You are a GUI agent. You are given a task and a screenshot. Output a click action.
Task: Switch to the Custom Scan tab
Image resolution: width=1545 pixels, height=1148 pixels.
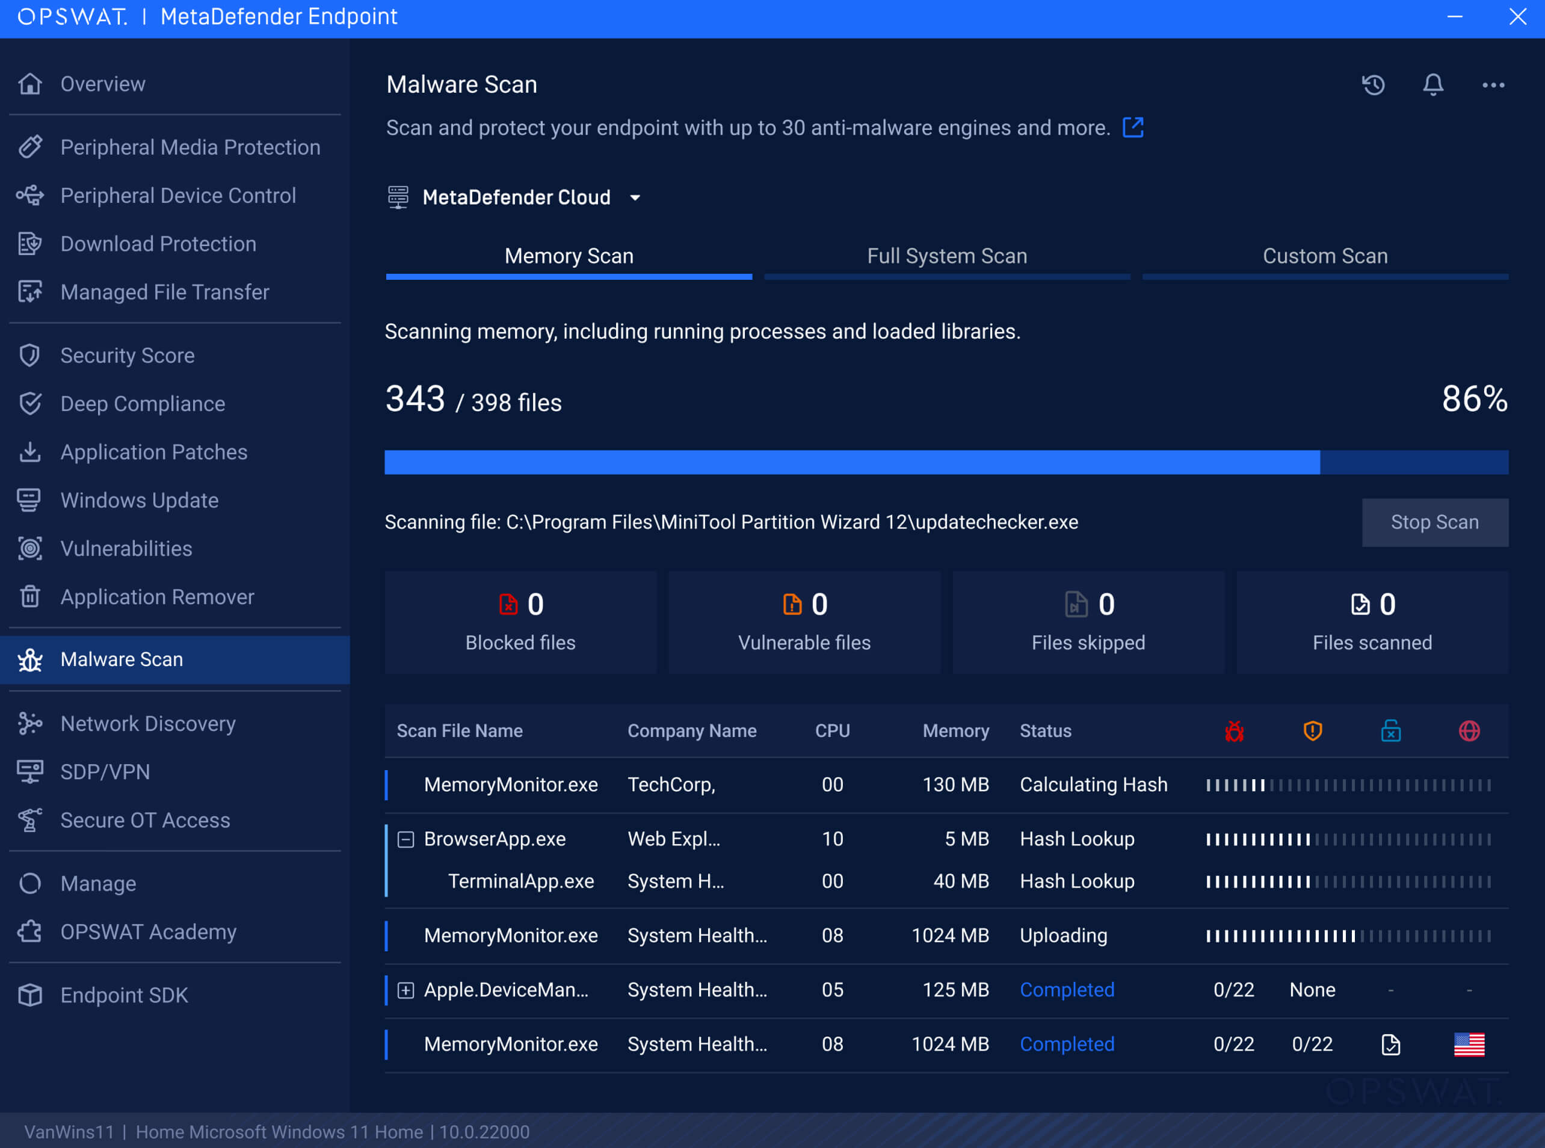click(1325, 256)
